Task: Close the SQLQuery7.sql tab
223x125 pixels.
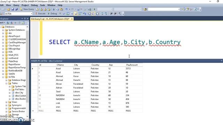Action: pos(72,19)
